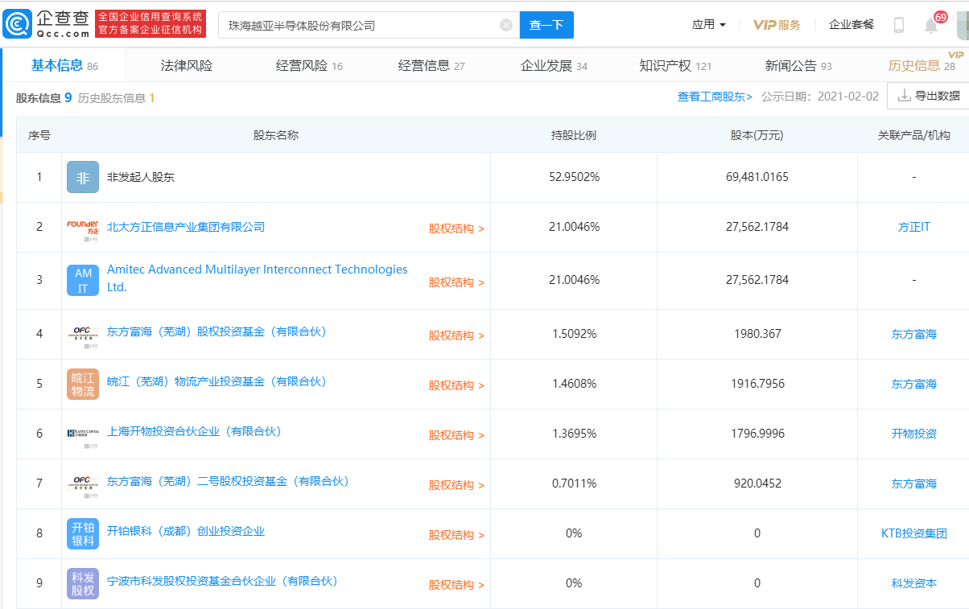Open the notifications bell with 69 badge
The width and height of the screenshot is (969, 609).
[x=932, y=25]
